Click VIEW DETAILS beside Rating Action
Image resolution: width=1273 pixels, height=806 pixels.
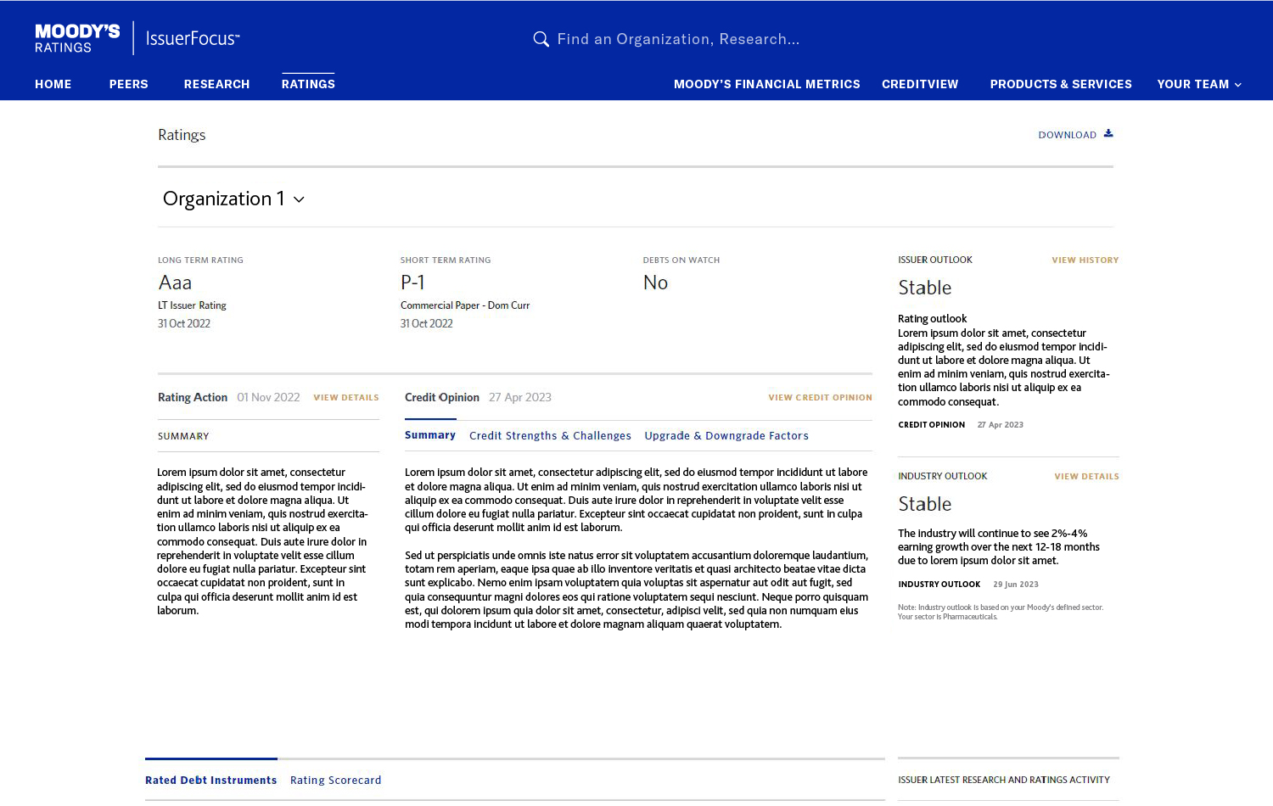click(346, 398)
